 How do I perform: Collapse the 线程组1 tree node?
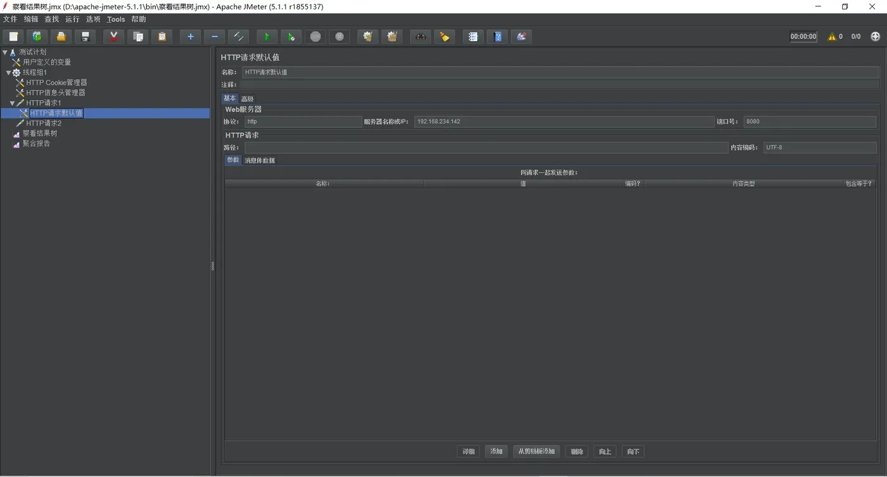[8, 72]
